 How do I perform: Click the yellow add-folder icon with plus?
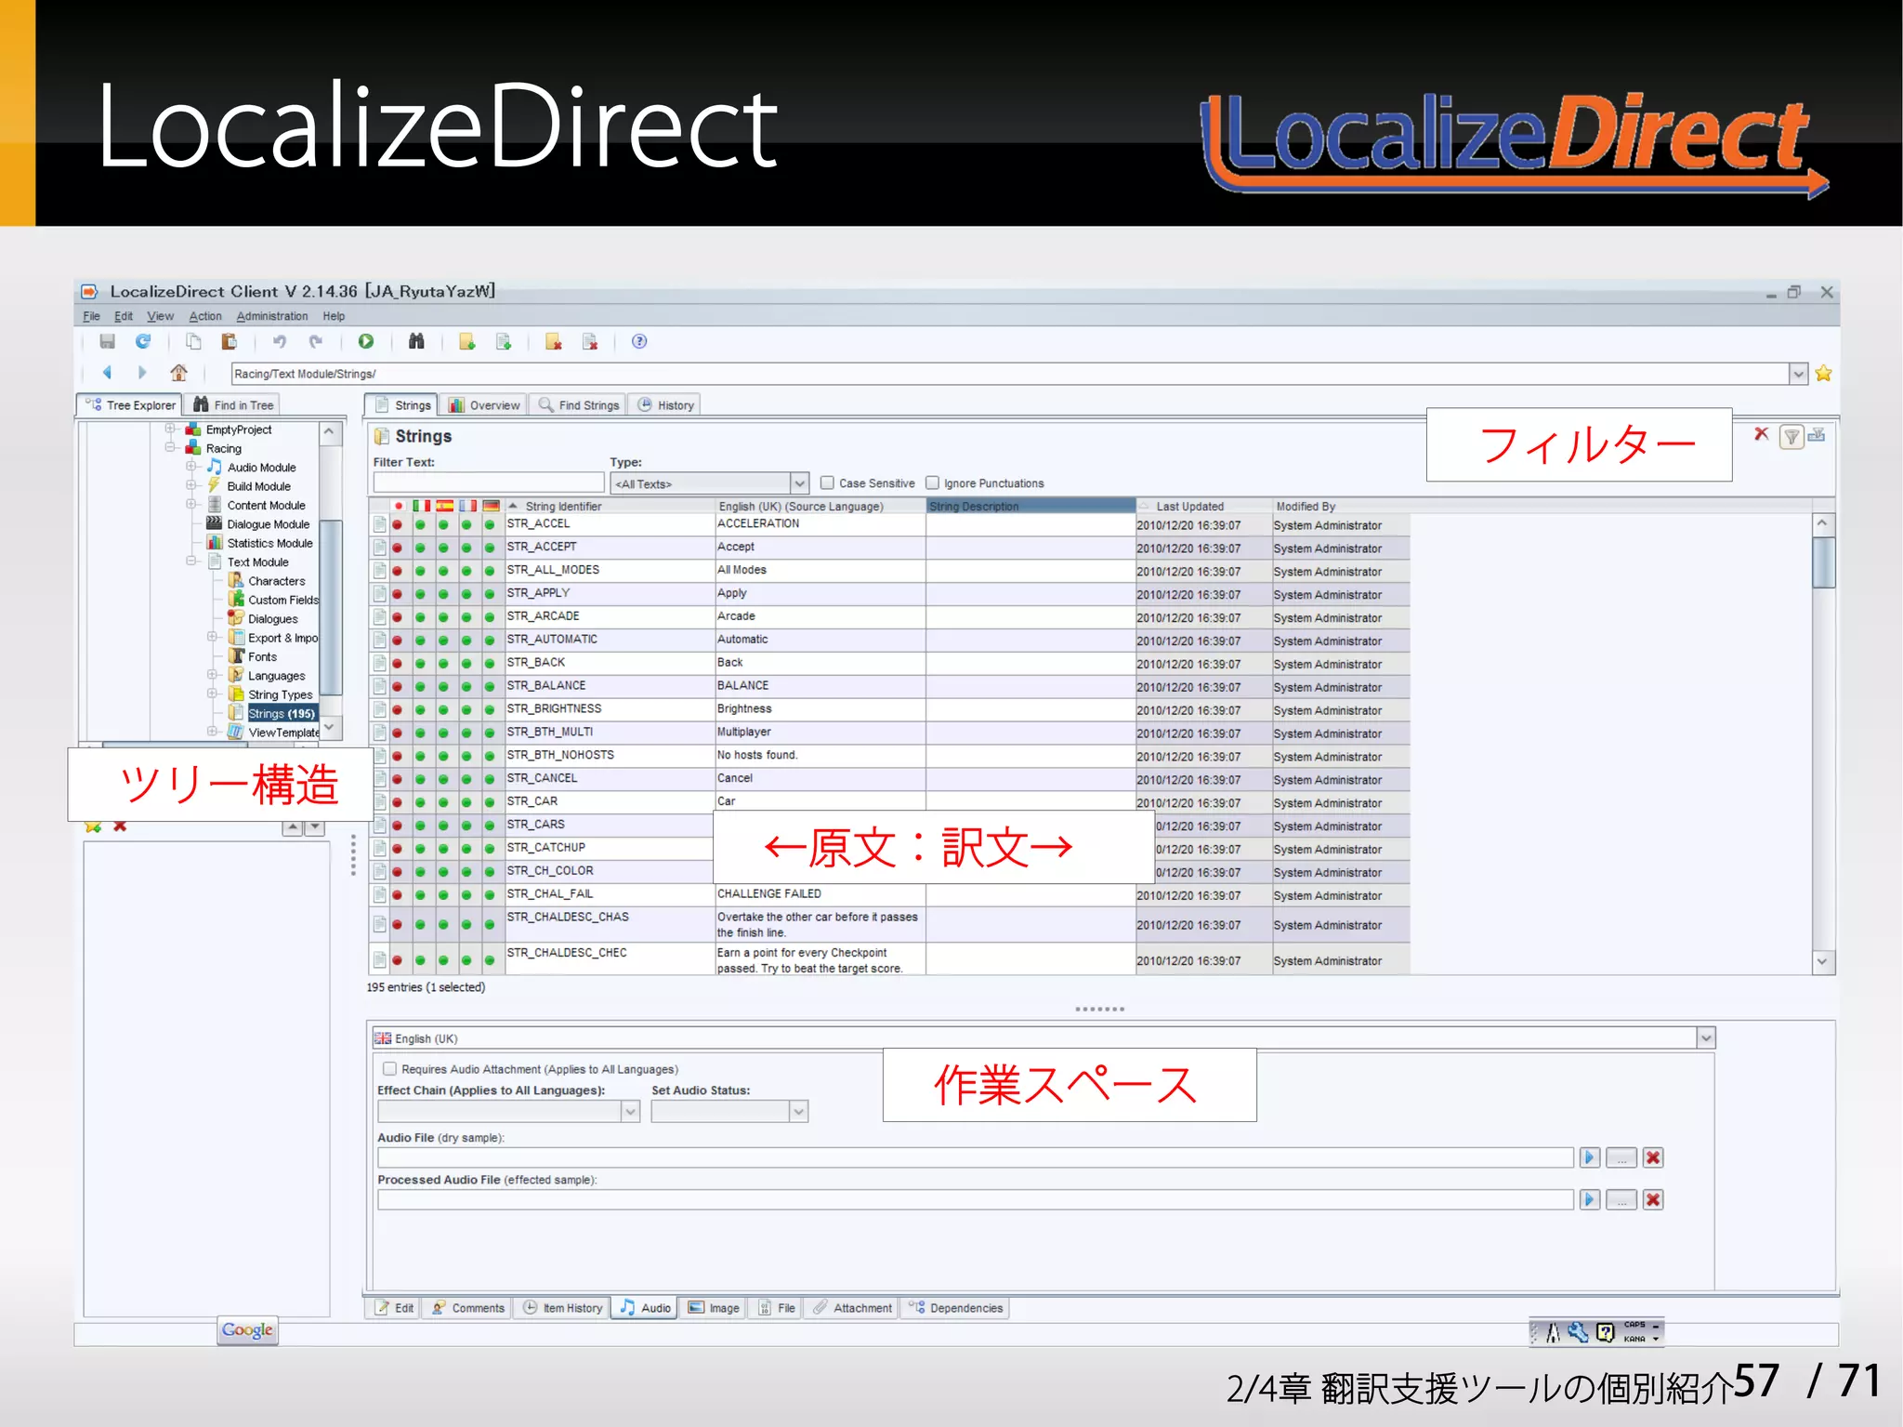coord(467,341)
